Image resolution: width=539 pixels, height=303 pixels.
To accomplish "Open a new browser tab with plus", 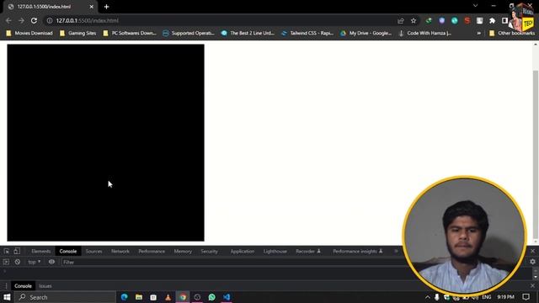I will 107,7.
